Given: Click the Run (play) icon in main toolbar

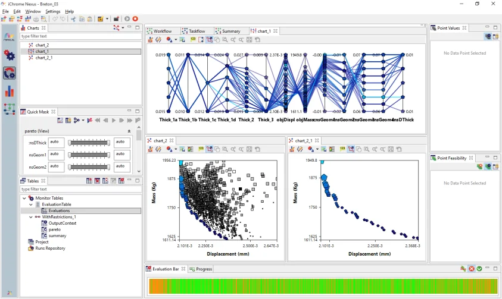Looking at the screenshot, I should pyautogui.click(x=127, y=19).
